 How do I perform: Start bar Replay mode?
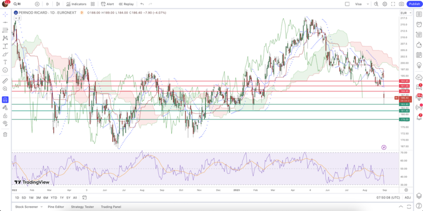(126, 4)
